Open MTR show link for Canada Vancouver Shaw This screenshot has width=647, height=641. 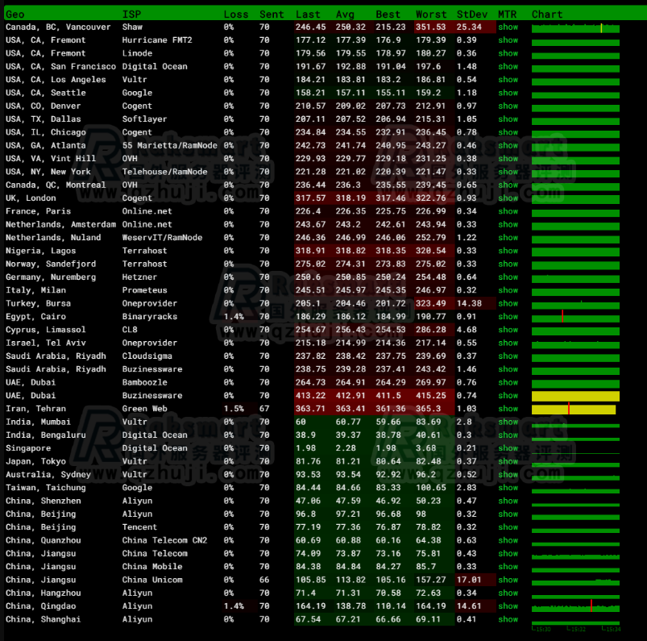508,27
